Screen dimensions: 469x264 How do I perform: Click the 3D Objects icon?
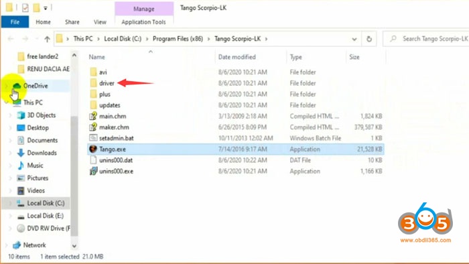pos(21,115)
